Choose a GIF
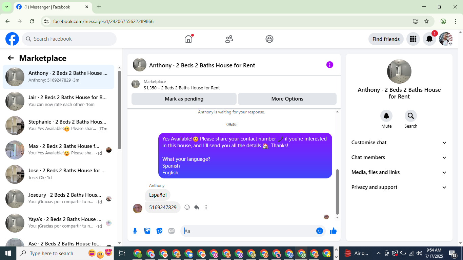 point(172,231)
